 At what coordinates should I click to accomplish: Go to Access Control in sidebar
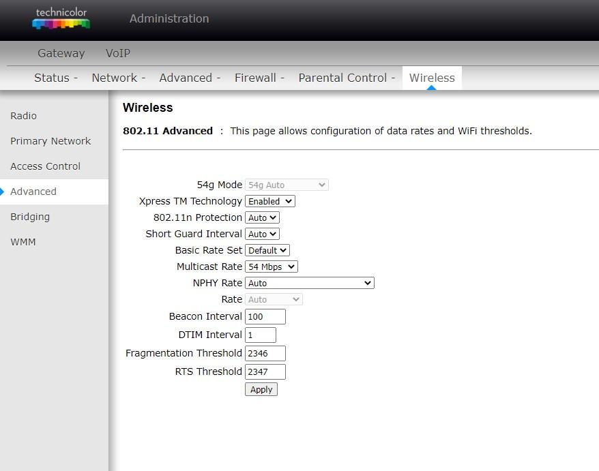click(46, 166)
